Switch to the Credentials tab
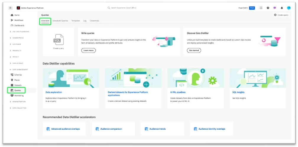Image resolution: width=298 pixels, height=147 pixels. point(95,21)
